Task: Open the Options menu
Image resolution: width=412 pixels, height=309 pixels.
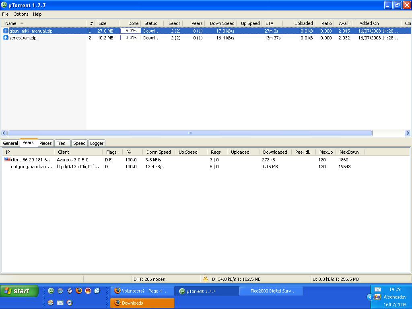Action: point(21,14)
